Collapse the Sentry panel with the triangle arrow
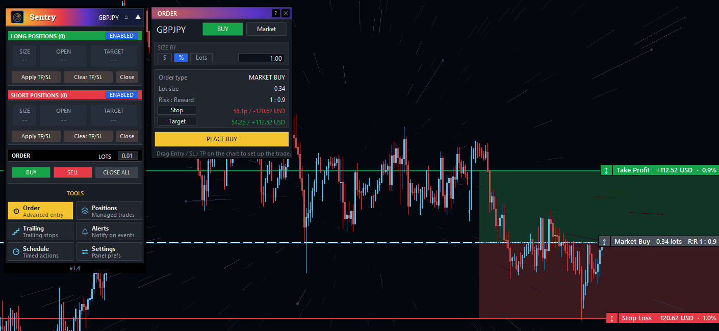 click(x=138, y=17)
